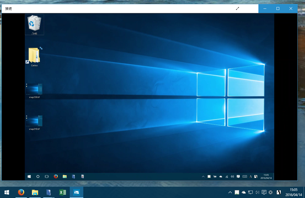
Task: Select the snap209.tif file thumbnail
Action: [34, 91]
